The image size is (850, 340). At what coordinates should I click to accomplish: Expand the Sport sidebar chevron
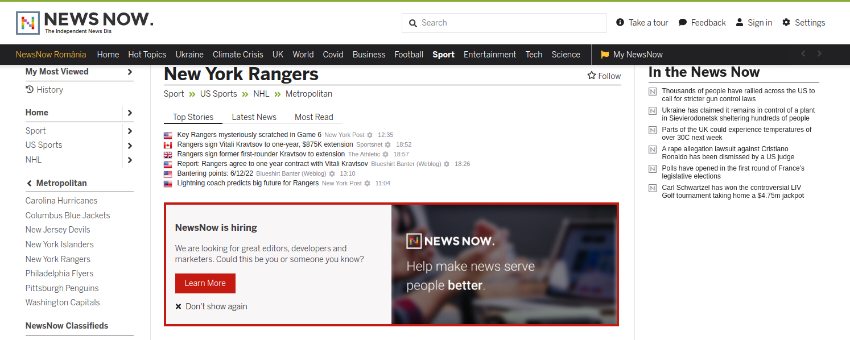pyautogui.click(x=130, y=131)
